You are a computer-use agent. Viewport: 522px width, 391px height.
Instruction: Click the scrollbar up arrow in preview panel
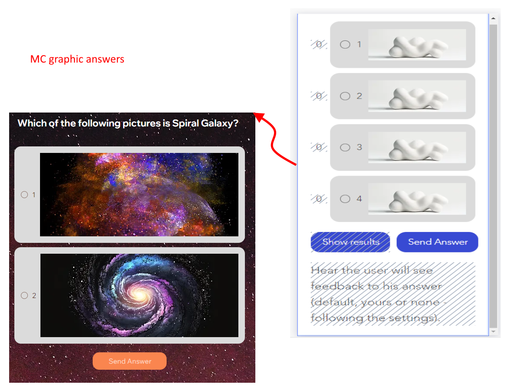pos(493,19)
